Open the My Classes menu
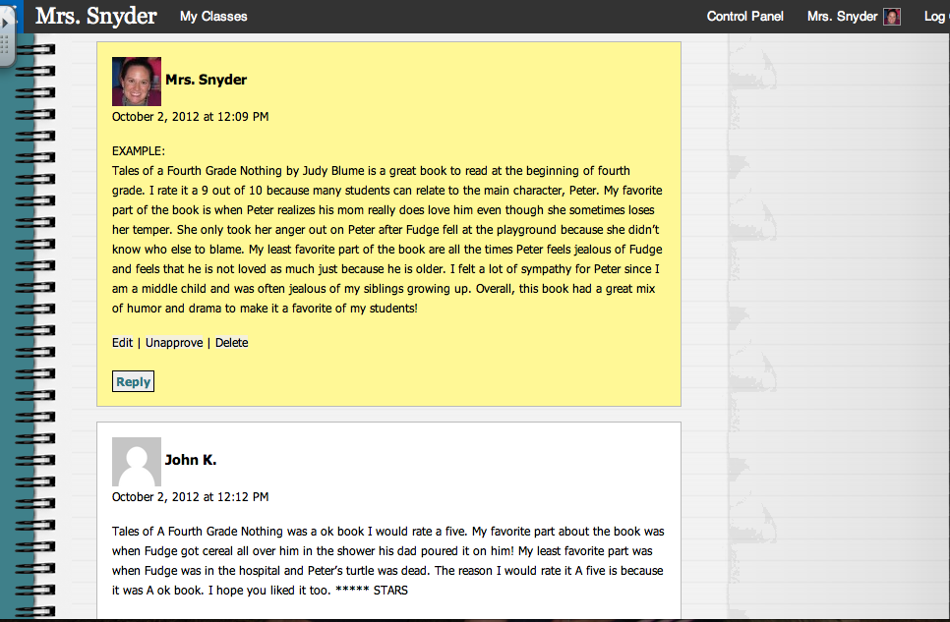The image size is (950, 622). coord(213,16)
